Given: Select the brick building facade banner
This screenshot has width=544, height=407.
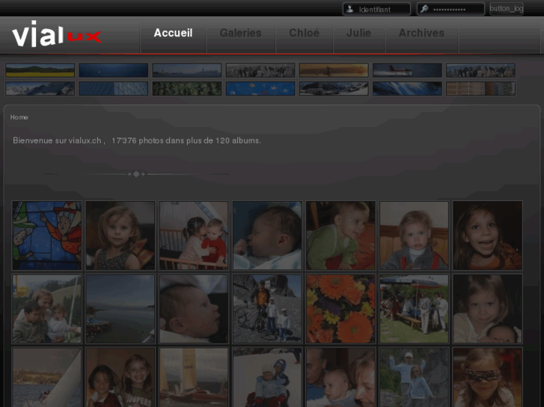Looking at the screenshot, I should click(x=481, y=88).
